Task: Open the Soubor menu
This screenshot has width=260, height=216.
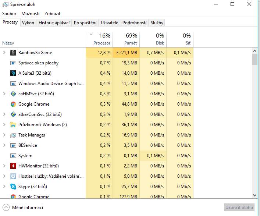Action: click(9, 14)
